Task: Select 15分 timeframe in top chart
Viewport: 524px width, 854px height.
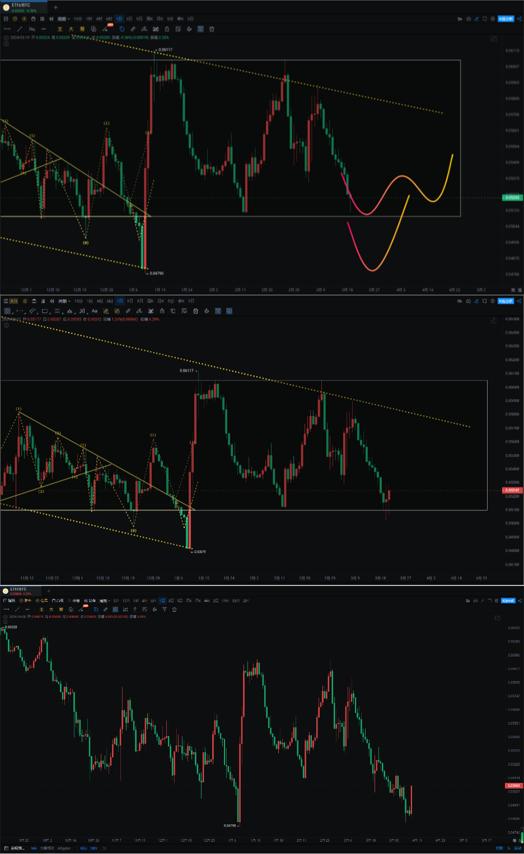Action: (78, 19)
